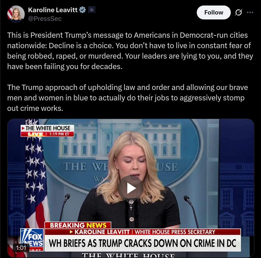
Task: Click the 1:01 video duration badge
Action: tap(21, 248)
